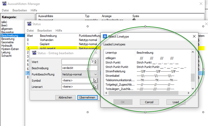Viewport: 208px width, 126px height.
Task: Open the Linienart picker button
Action: 95,87
